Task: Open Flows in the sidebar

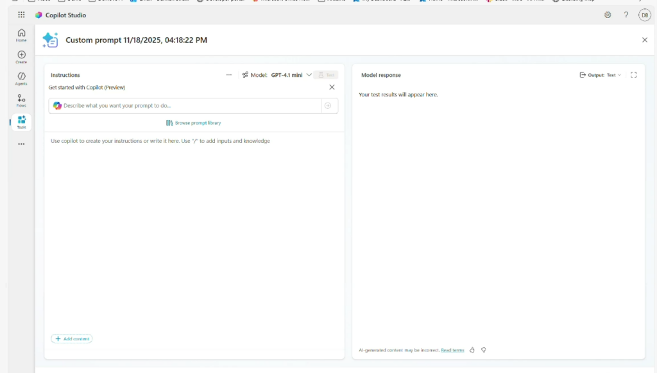Action: pyautogui.click(x=21, y=101)
